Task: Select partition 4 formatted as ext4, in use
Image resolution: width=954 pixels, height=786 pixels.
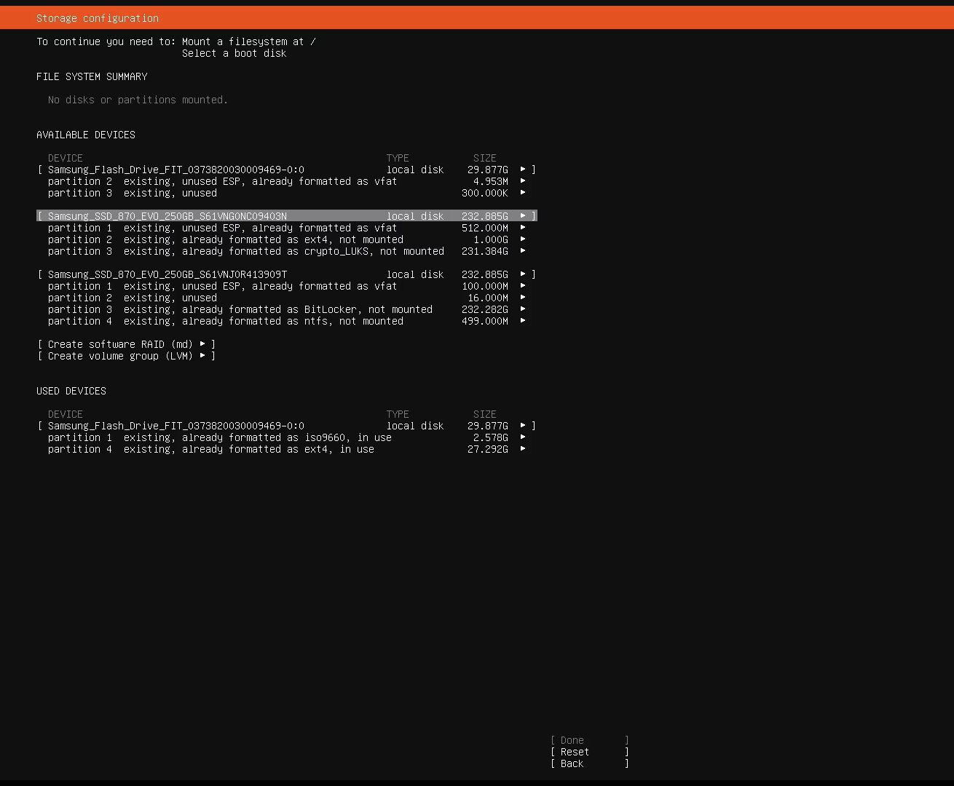Action: 211,449
